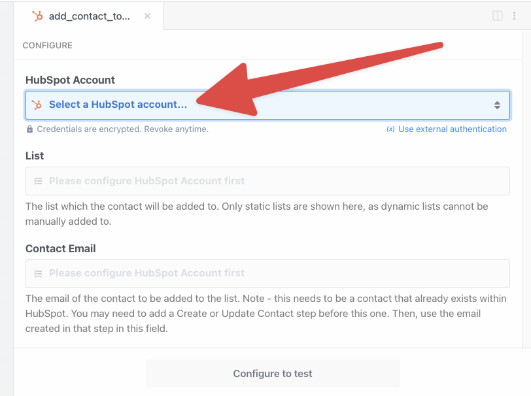Toggle the split panel view icon

click(x=498, y=16)
